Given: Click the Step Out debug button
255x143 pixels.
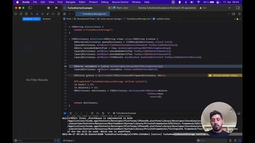Looking at the screenshot, I should tap(87, 113).
